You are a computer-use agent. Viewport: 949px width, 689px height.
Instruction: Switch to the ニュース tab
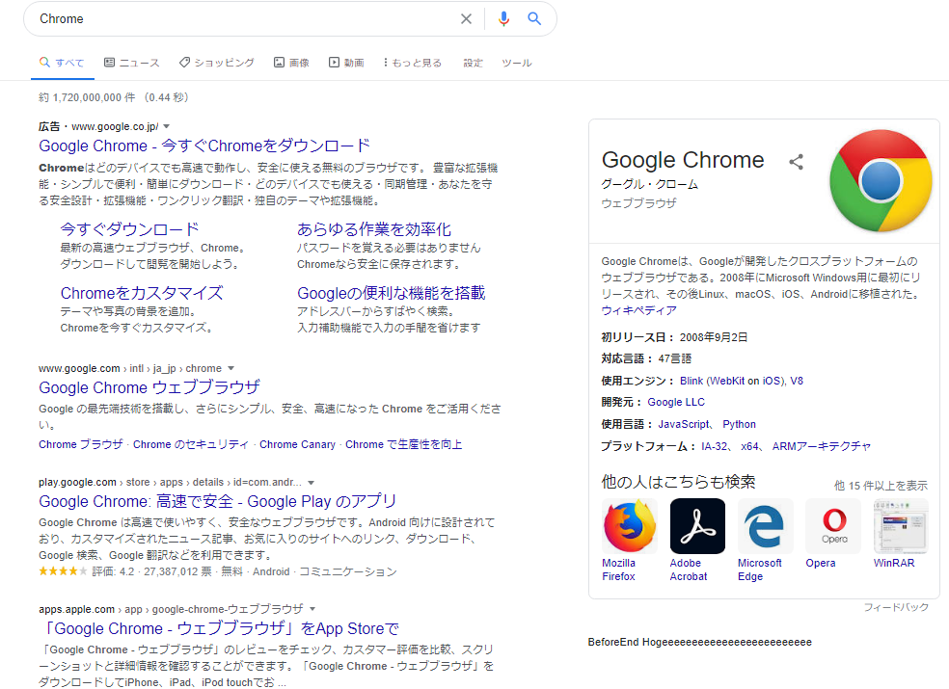[x=132, y=63]
